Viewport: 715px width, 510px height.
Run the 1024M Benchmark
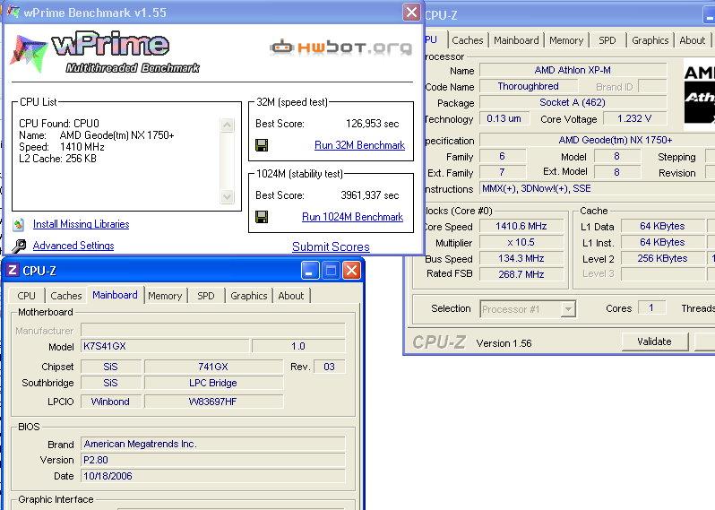pyautogui.click(x=352, y=217)
